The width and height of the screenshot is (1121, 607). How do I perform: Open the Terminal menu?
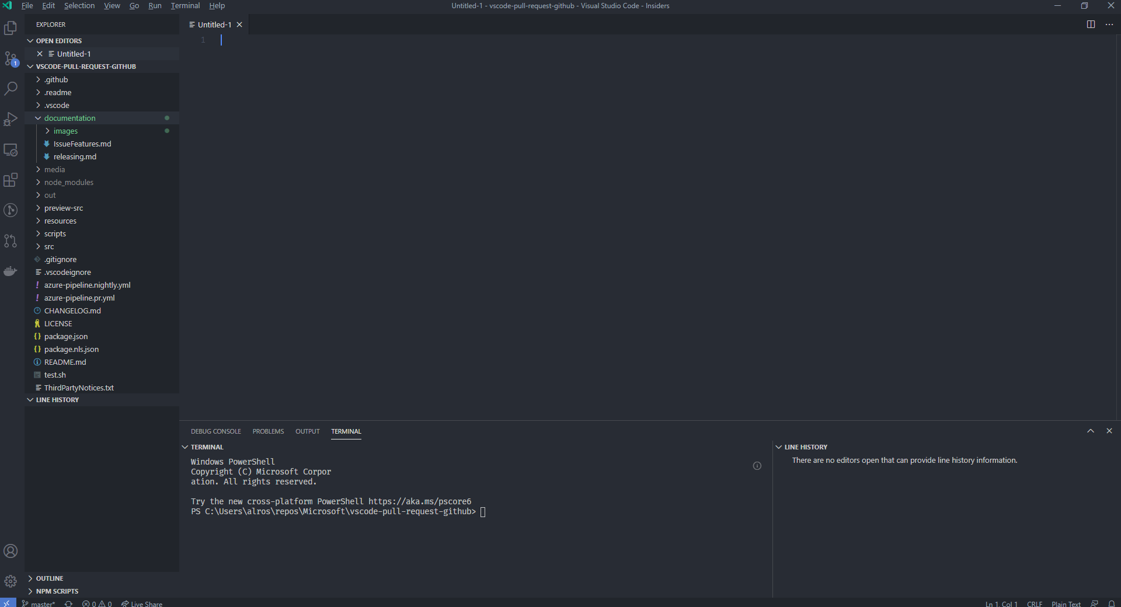[184, 5]
